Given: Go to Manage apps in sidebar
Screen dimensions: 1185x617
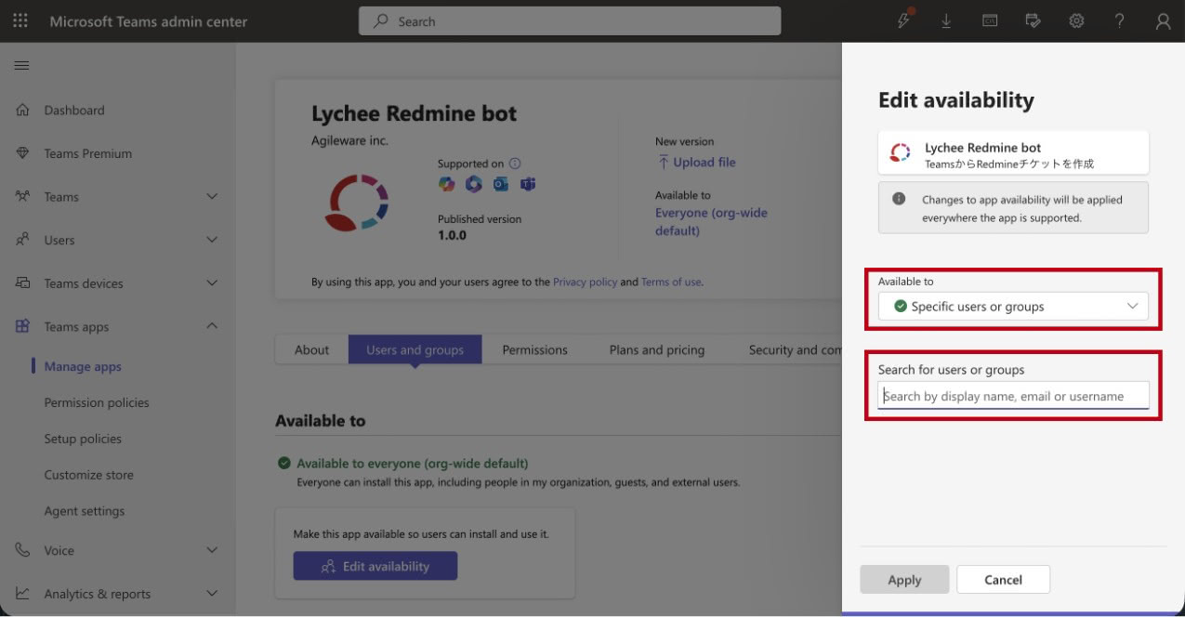Looking at the screenshot, I should tap(83, 366).
